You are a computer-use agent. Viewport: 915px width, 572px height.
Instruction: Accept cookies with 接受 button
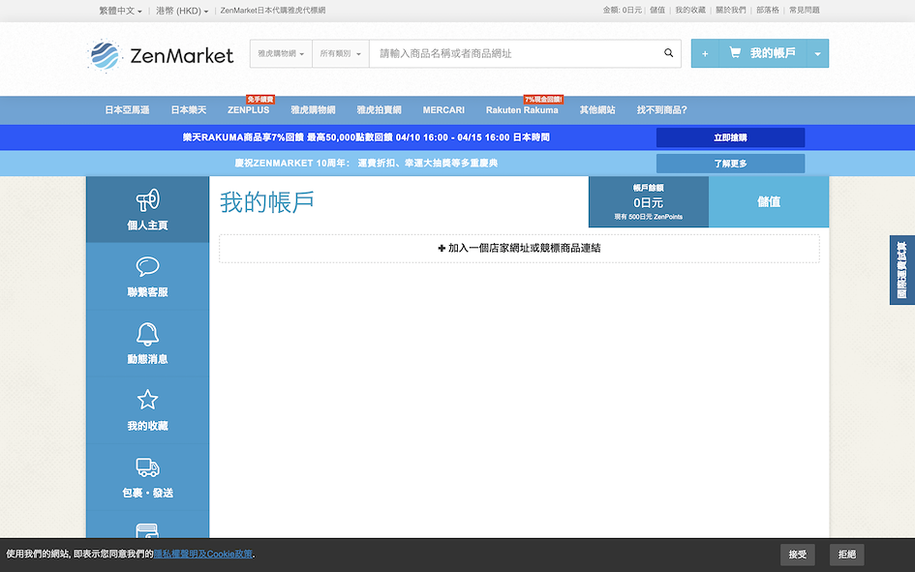pos(798,555)
